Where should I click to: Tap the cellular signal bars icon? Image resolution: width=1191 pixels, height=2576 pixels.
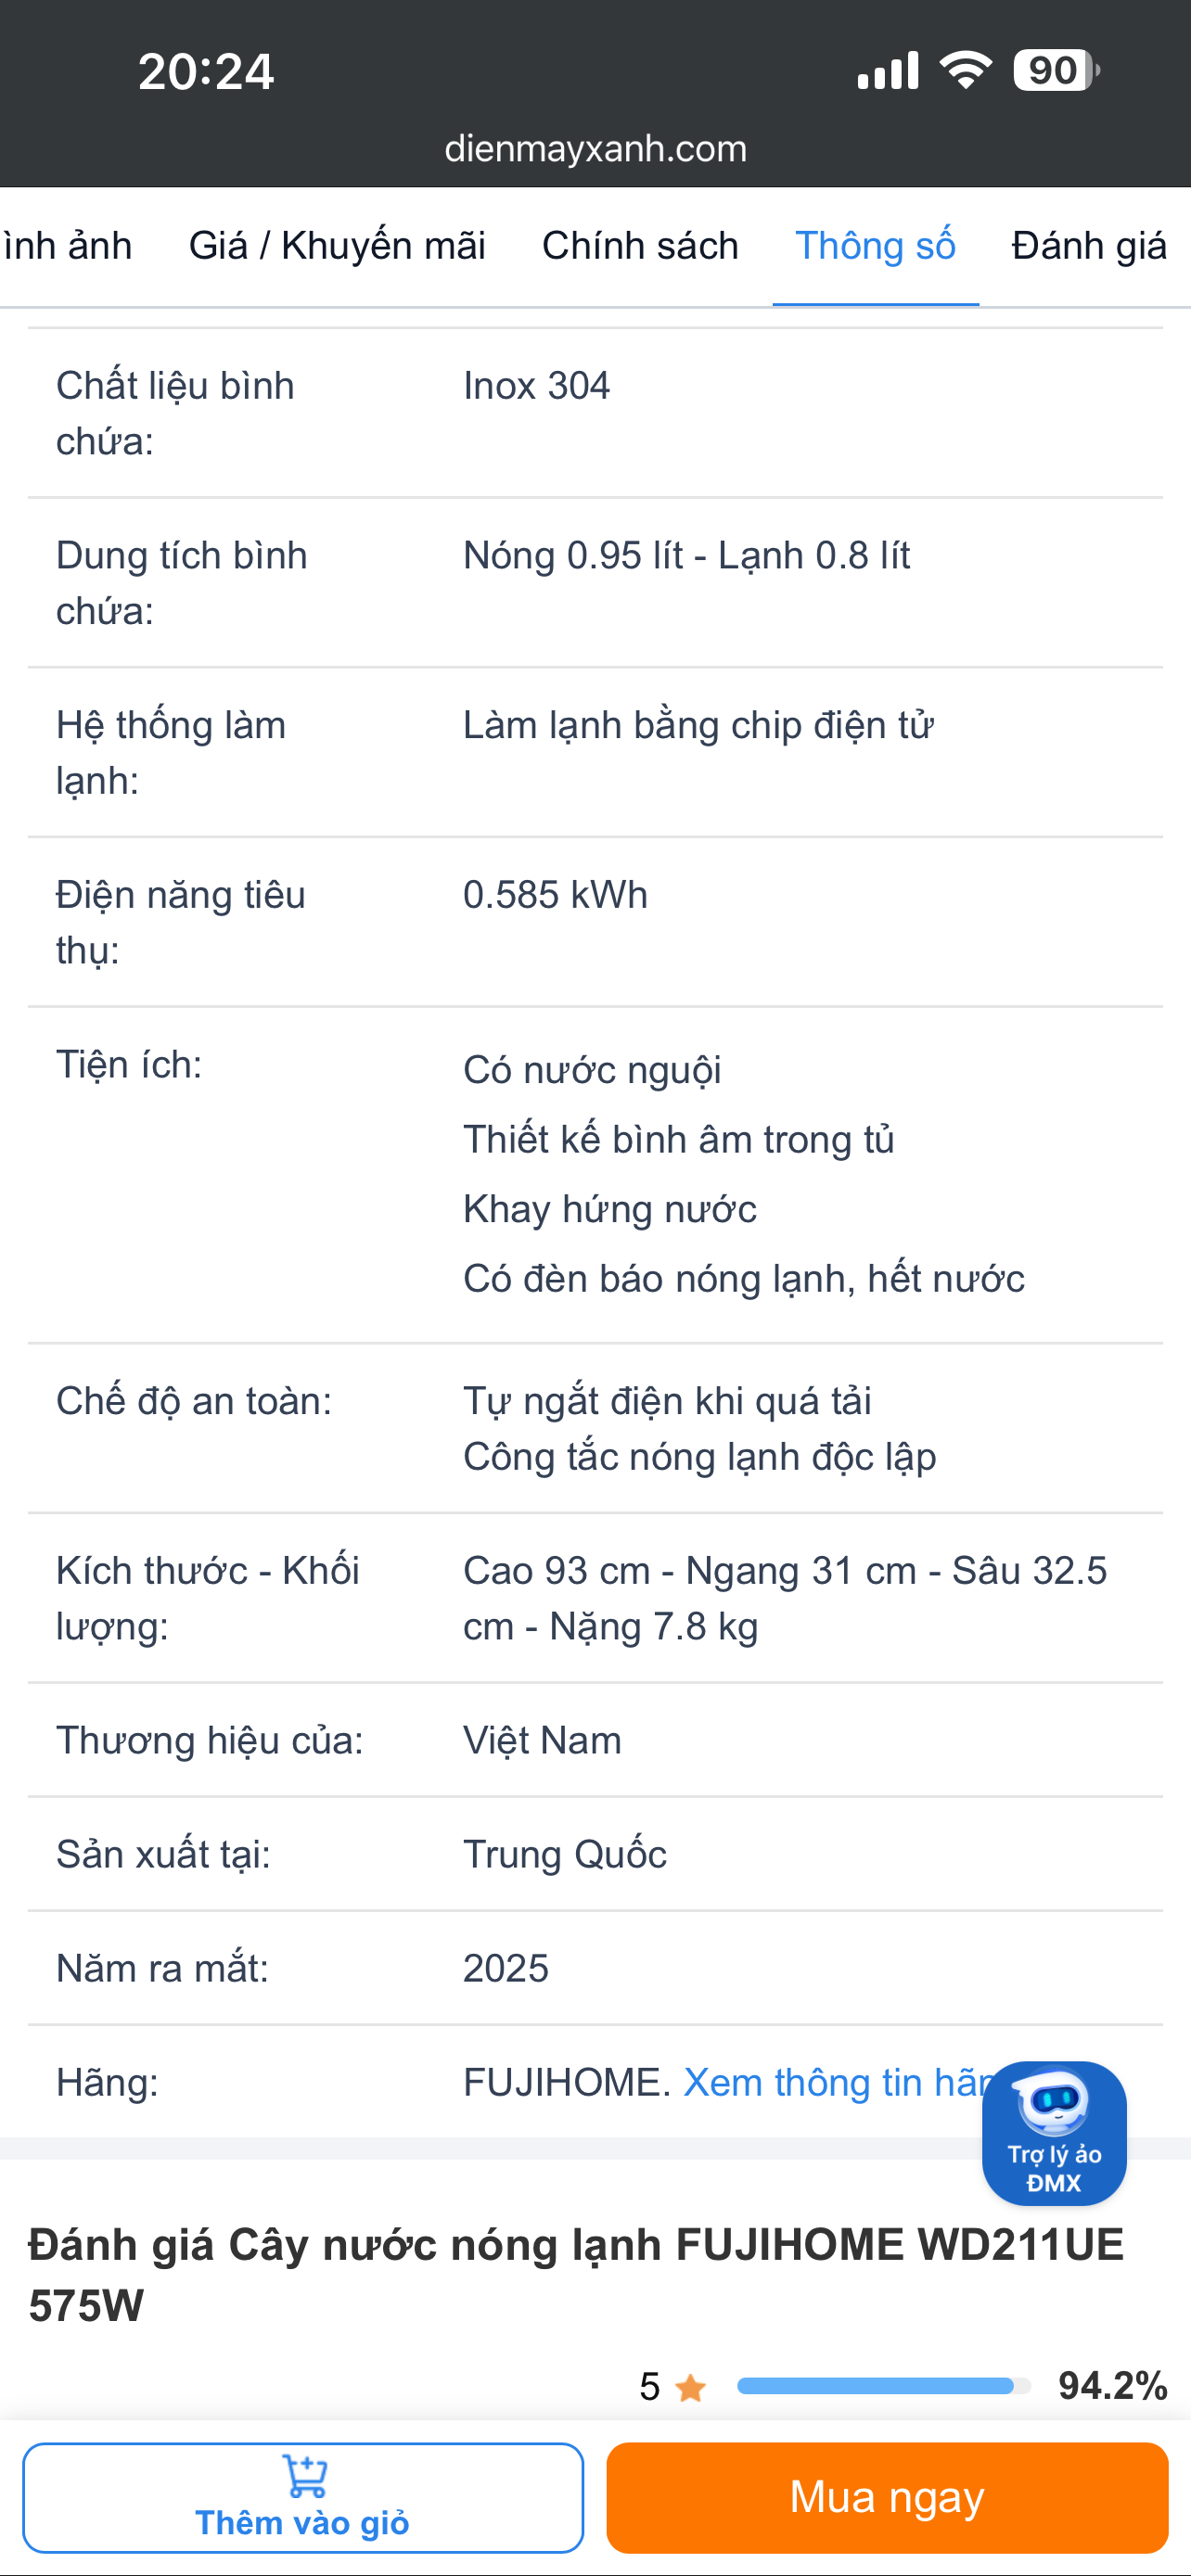click(x=888, y=71)
